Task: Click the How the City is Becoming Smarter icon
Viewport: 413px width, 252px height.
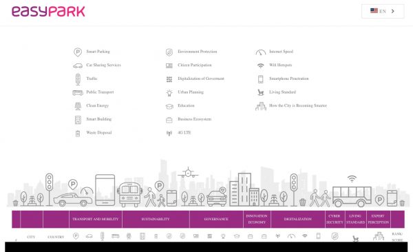Action: [261, 106]
